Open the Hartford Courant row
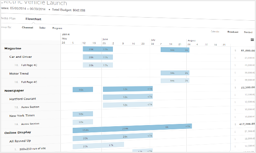Screen dimensions: 256x153 (23, 99)
